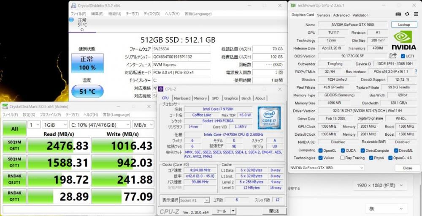
Task: Switch to the Validation tab in GPU-Z
Action: tap(360, 15)
